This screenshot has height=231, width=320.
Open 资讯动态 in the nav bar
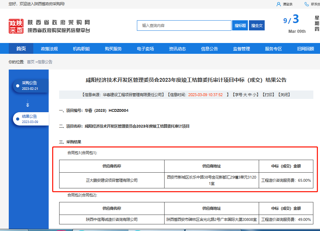[178, 49]
